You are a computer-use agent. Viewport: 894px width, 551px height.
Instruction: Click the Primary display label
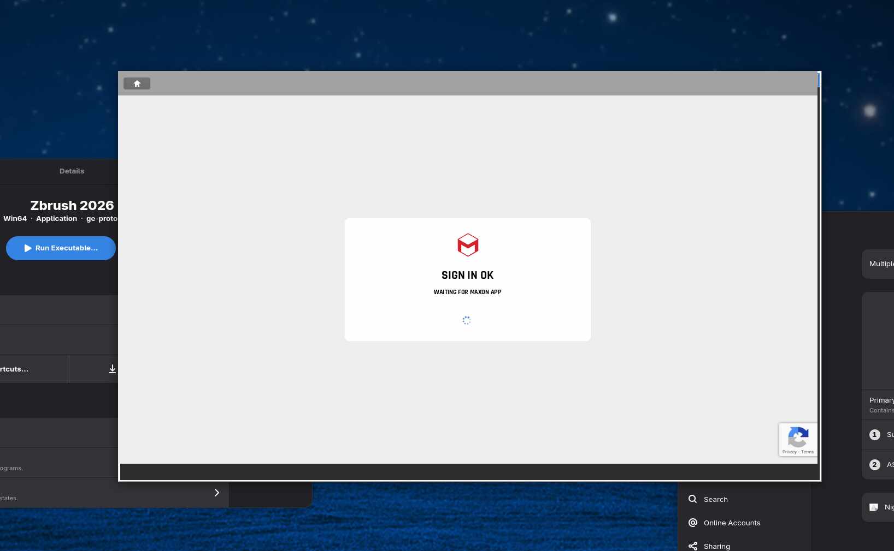[881, 400]
